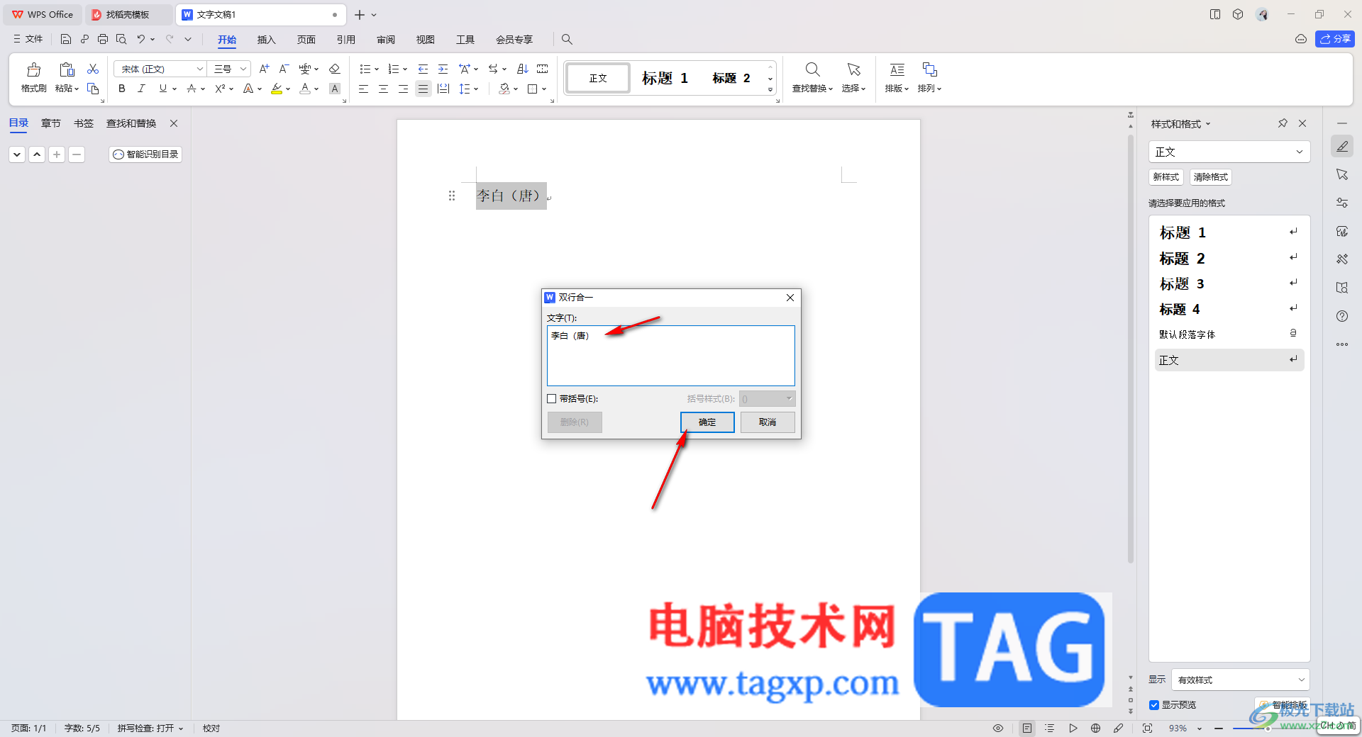Open the Review ribbon tab
The height and width of the screenshot is (737, 1362).
point(386,40)
